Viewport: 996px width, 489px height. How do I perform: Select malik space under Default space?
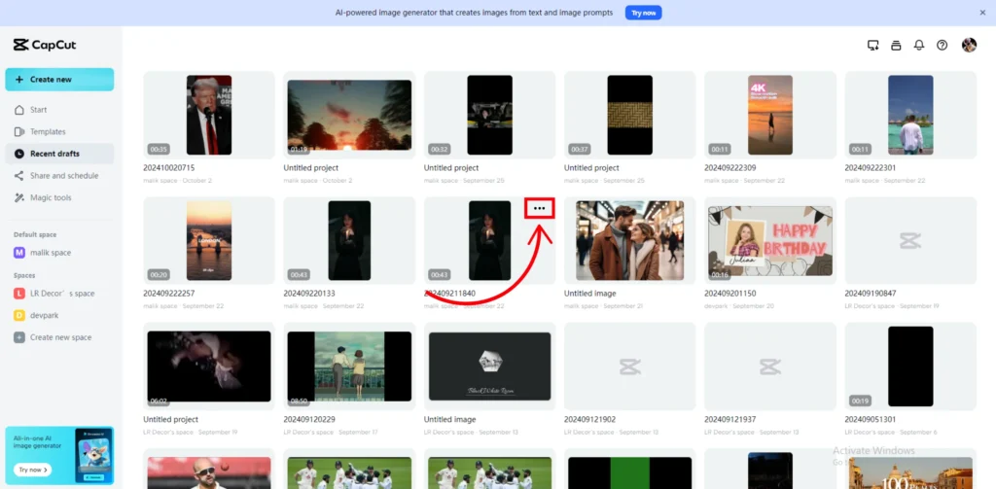pyautogui.click(x=50, y=253)
